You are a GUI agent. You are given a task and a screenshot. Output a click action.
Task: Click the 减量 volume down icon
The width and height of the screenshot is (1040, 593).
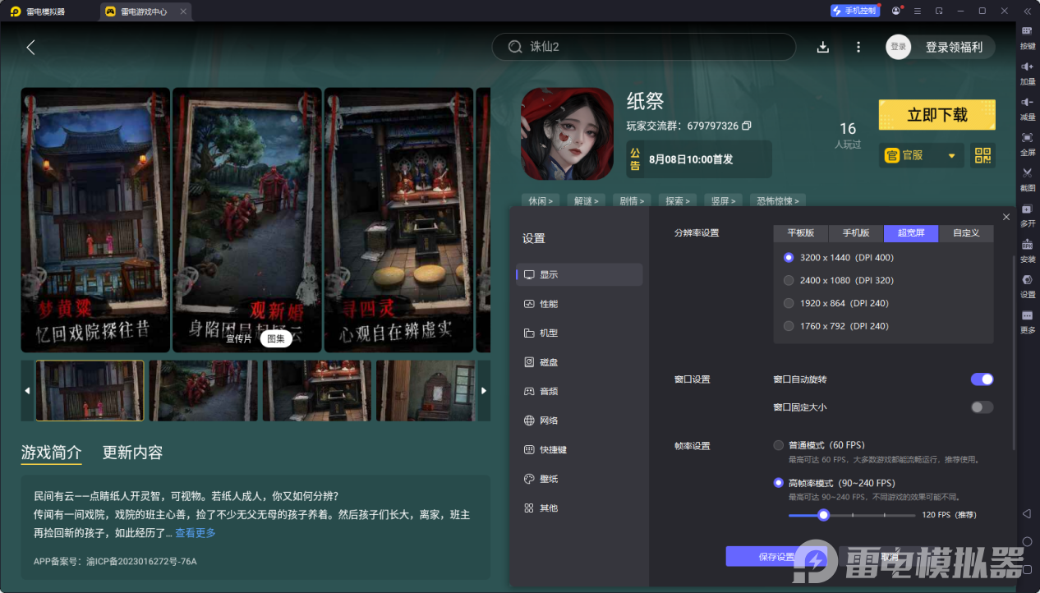pos(1027,102)
